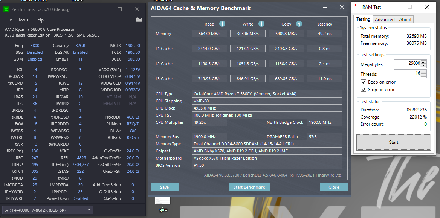Screen dimensions: 440x218
Task: Click the info icon next to Read
Action: coord(222,24)
